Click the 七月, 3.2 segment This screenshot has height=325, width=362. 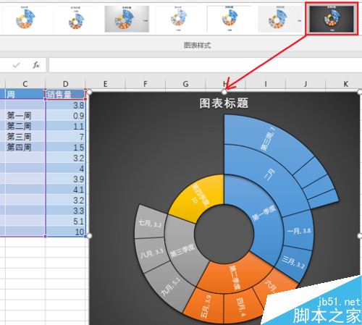(x=150, y=223)
